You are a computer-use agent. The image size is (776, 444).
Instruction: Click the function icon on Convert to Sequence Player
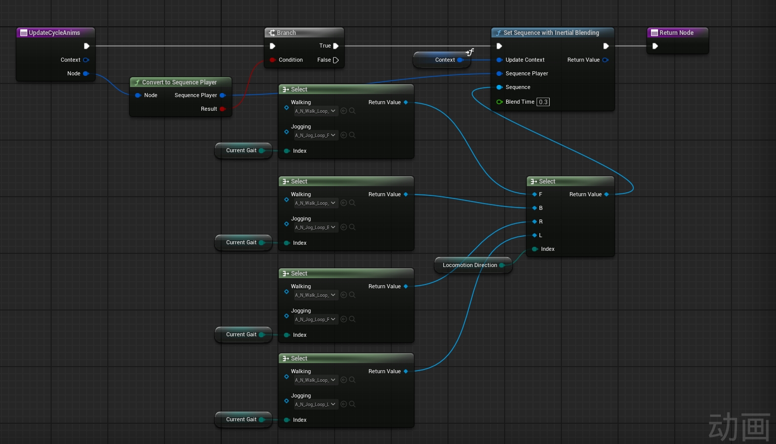click(x=137, y=82)
